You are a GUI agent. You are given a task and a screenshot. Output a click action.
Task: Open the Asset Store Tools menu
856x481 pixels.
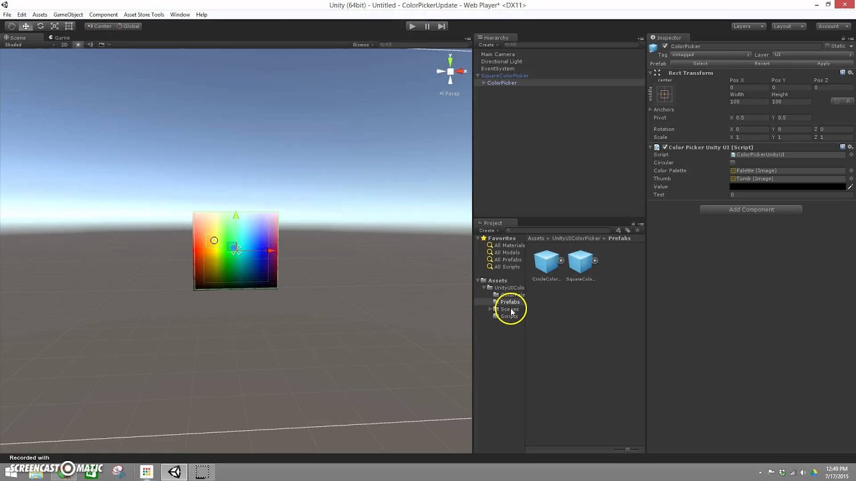click(144, 14)
